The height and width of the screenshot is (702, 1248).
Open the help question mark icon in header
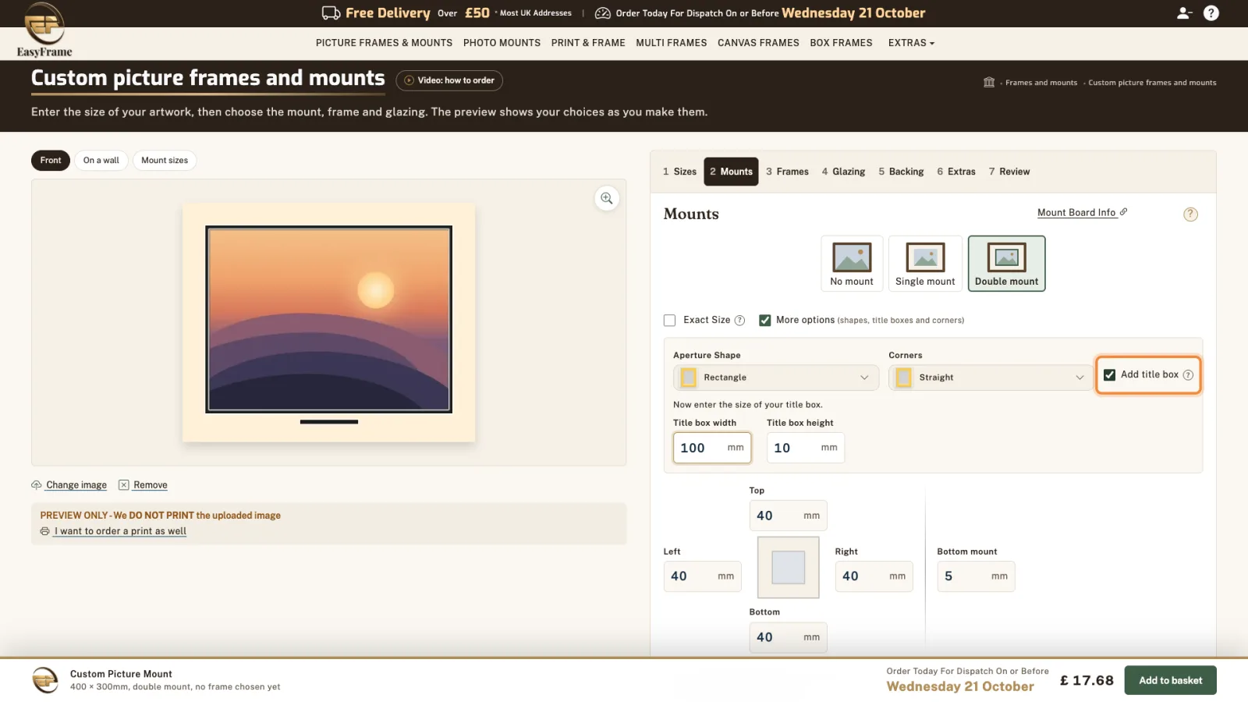coord(1211,13)
